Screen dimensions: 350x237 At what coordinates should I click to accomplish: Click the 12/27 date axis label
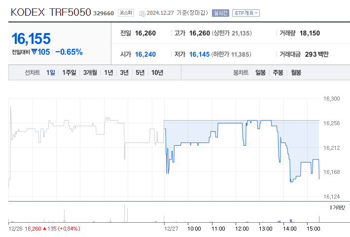171,229
